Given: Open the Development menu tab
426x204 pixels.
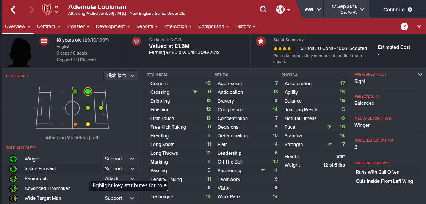Looking at the screenshot, I should 113,26.
